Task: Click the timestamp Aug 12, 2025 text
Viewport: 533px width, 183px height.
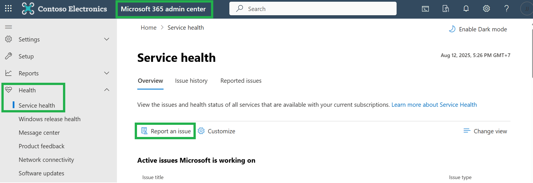Action: pyautogui.click(x=475, y=55)
